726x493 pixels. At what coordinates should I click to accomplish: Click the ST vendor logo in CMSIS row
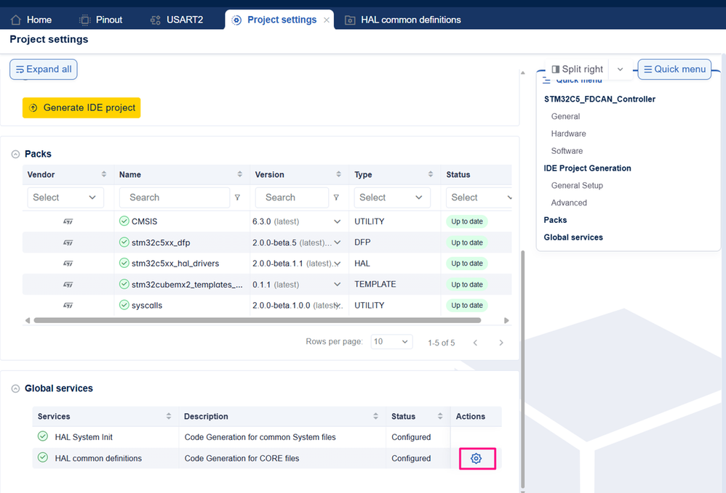[x=68, y=221]
